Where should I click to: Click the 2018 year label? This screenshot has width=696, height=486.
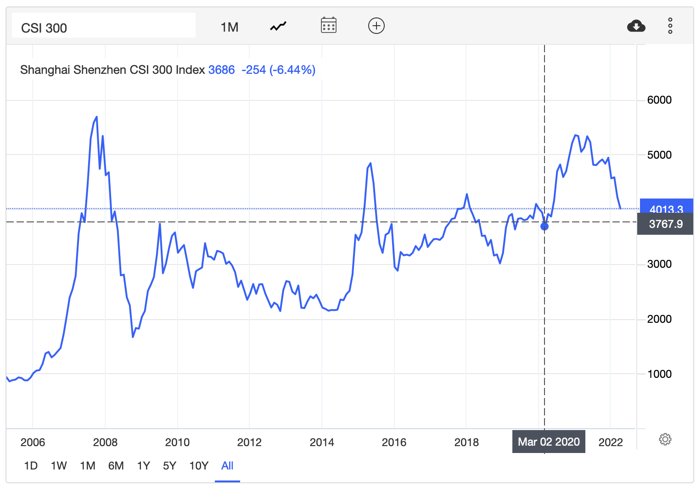click(466, 442)
